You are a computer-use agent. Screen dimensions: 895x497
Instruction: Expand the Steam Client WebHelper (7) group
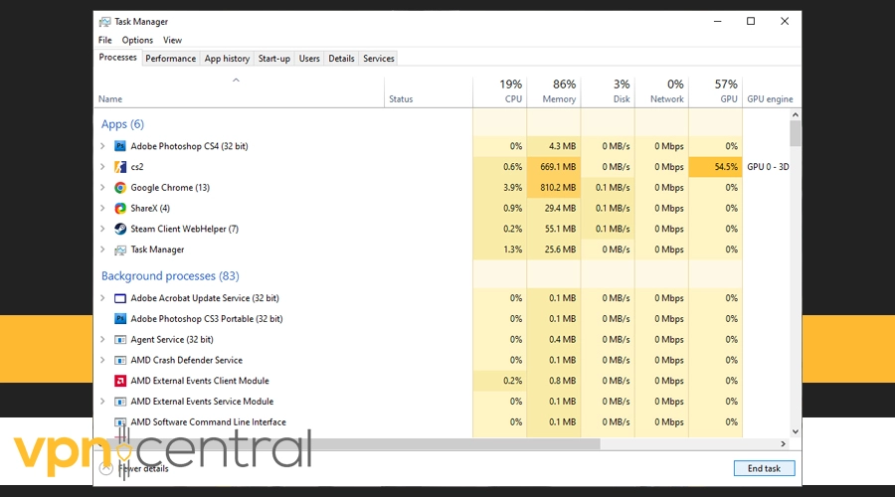click(102, 229)
